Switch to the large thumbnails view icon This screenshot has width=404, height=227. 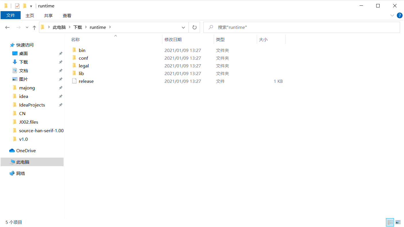click(398, 222)
